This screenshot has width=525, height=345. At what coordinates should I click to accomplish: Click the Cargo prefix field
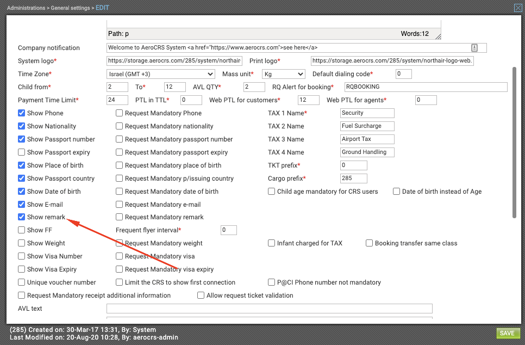pyautogui.click(x=354, y=178)
